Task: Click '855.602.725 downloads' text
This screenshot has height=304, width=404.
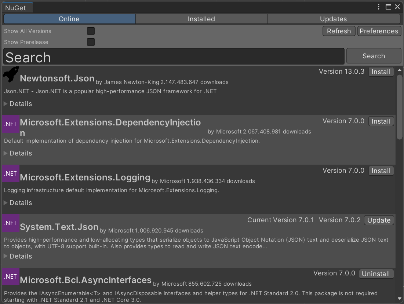Action: (220, 284)
